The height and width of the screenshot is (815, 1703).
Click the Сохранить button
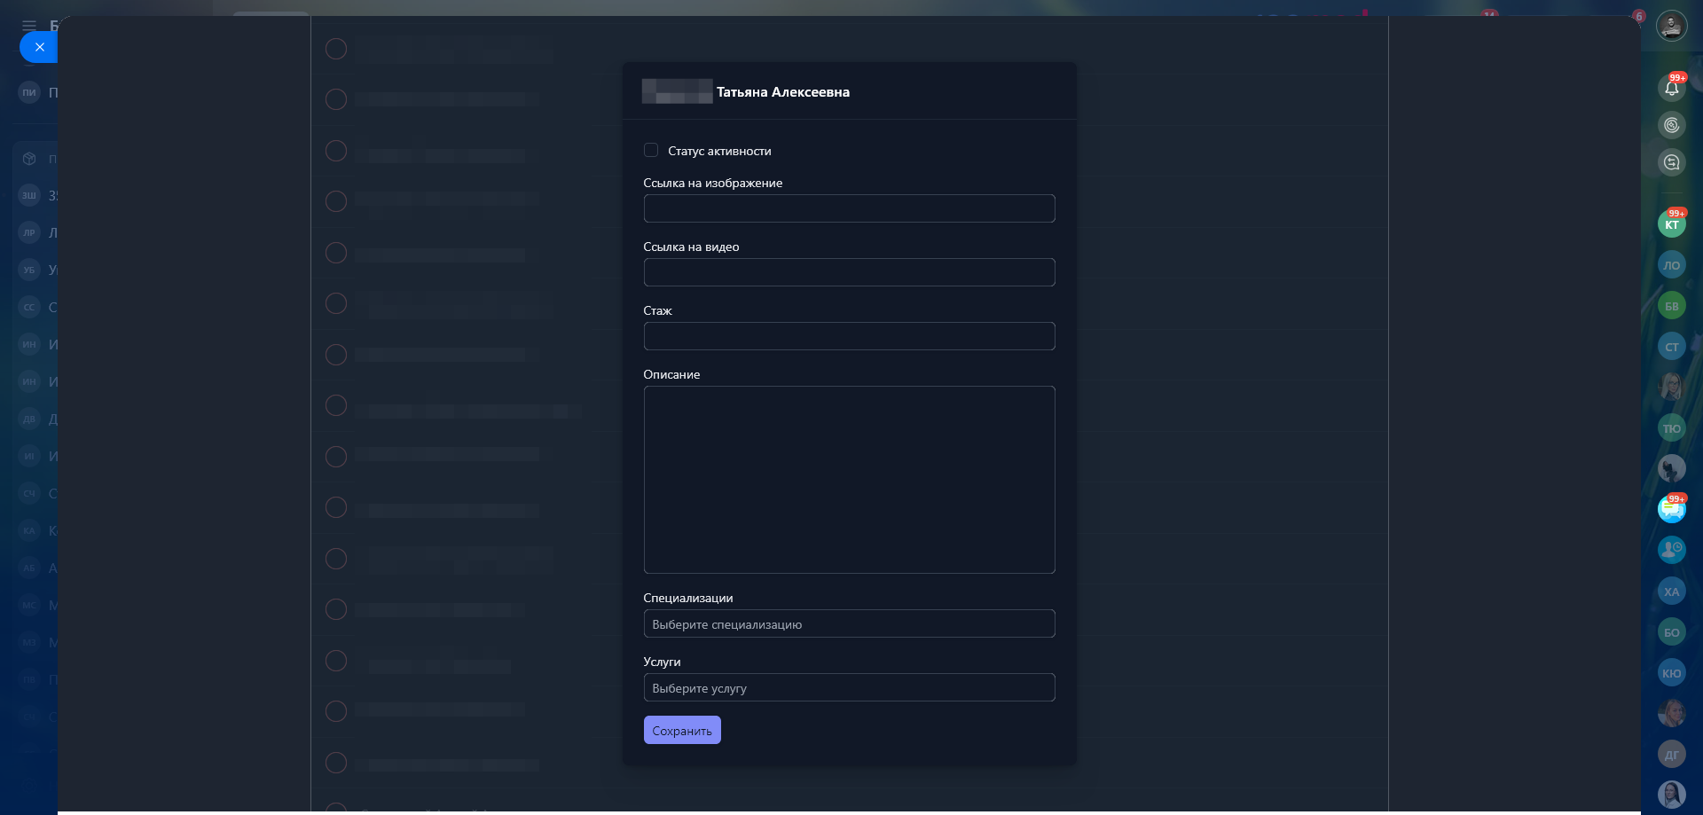tap(682, 730)
